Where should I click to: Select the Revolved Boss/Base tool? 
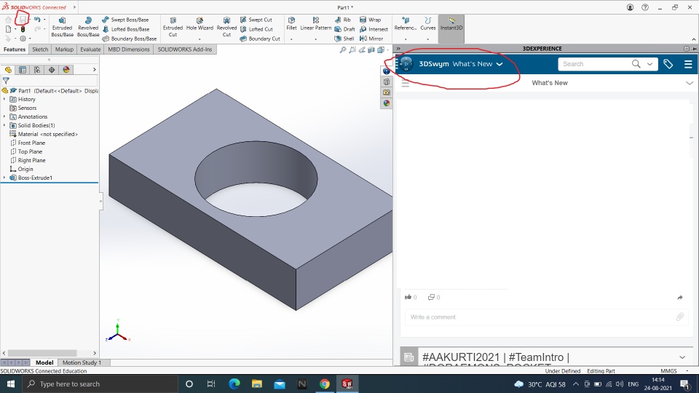click(x=88, y=27)
